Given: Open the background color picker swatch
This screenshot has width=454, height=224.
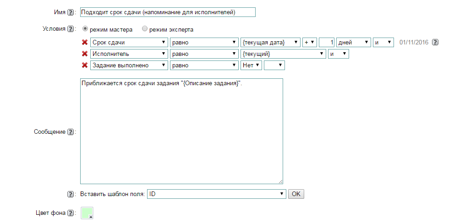Looking at the screenshot, I should point(87,213).
